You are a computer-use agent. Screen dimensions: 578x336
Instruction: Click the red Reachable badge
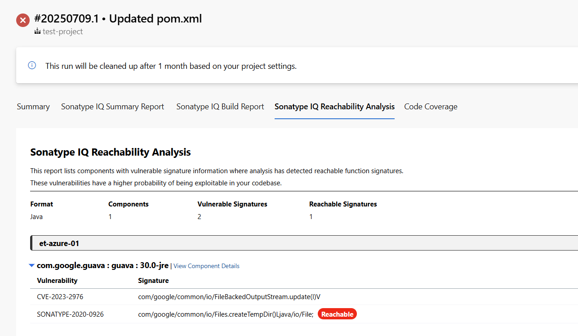coord(337,314)
